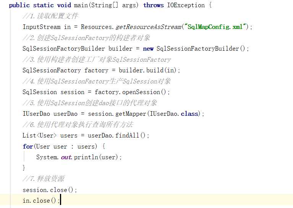Click the 'throws' keyword

154,5
